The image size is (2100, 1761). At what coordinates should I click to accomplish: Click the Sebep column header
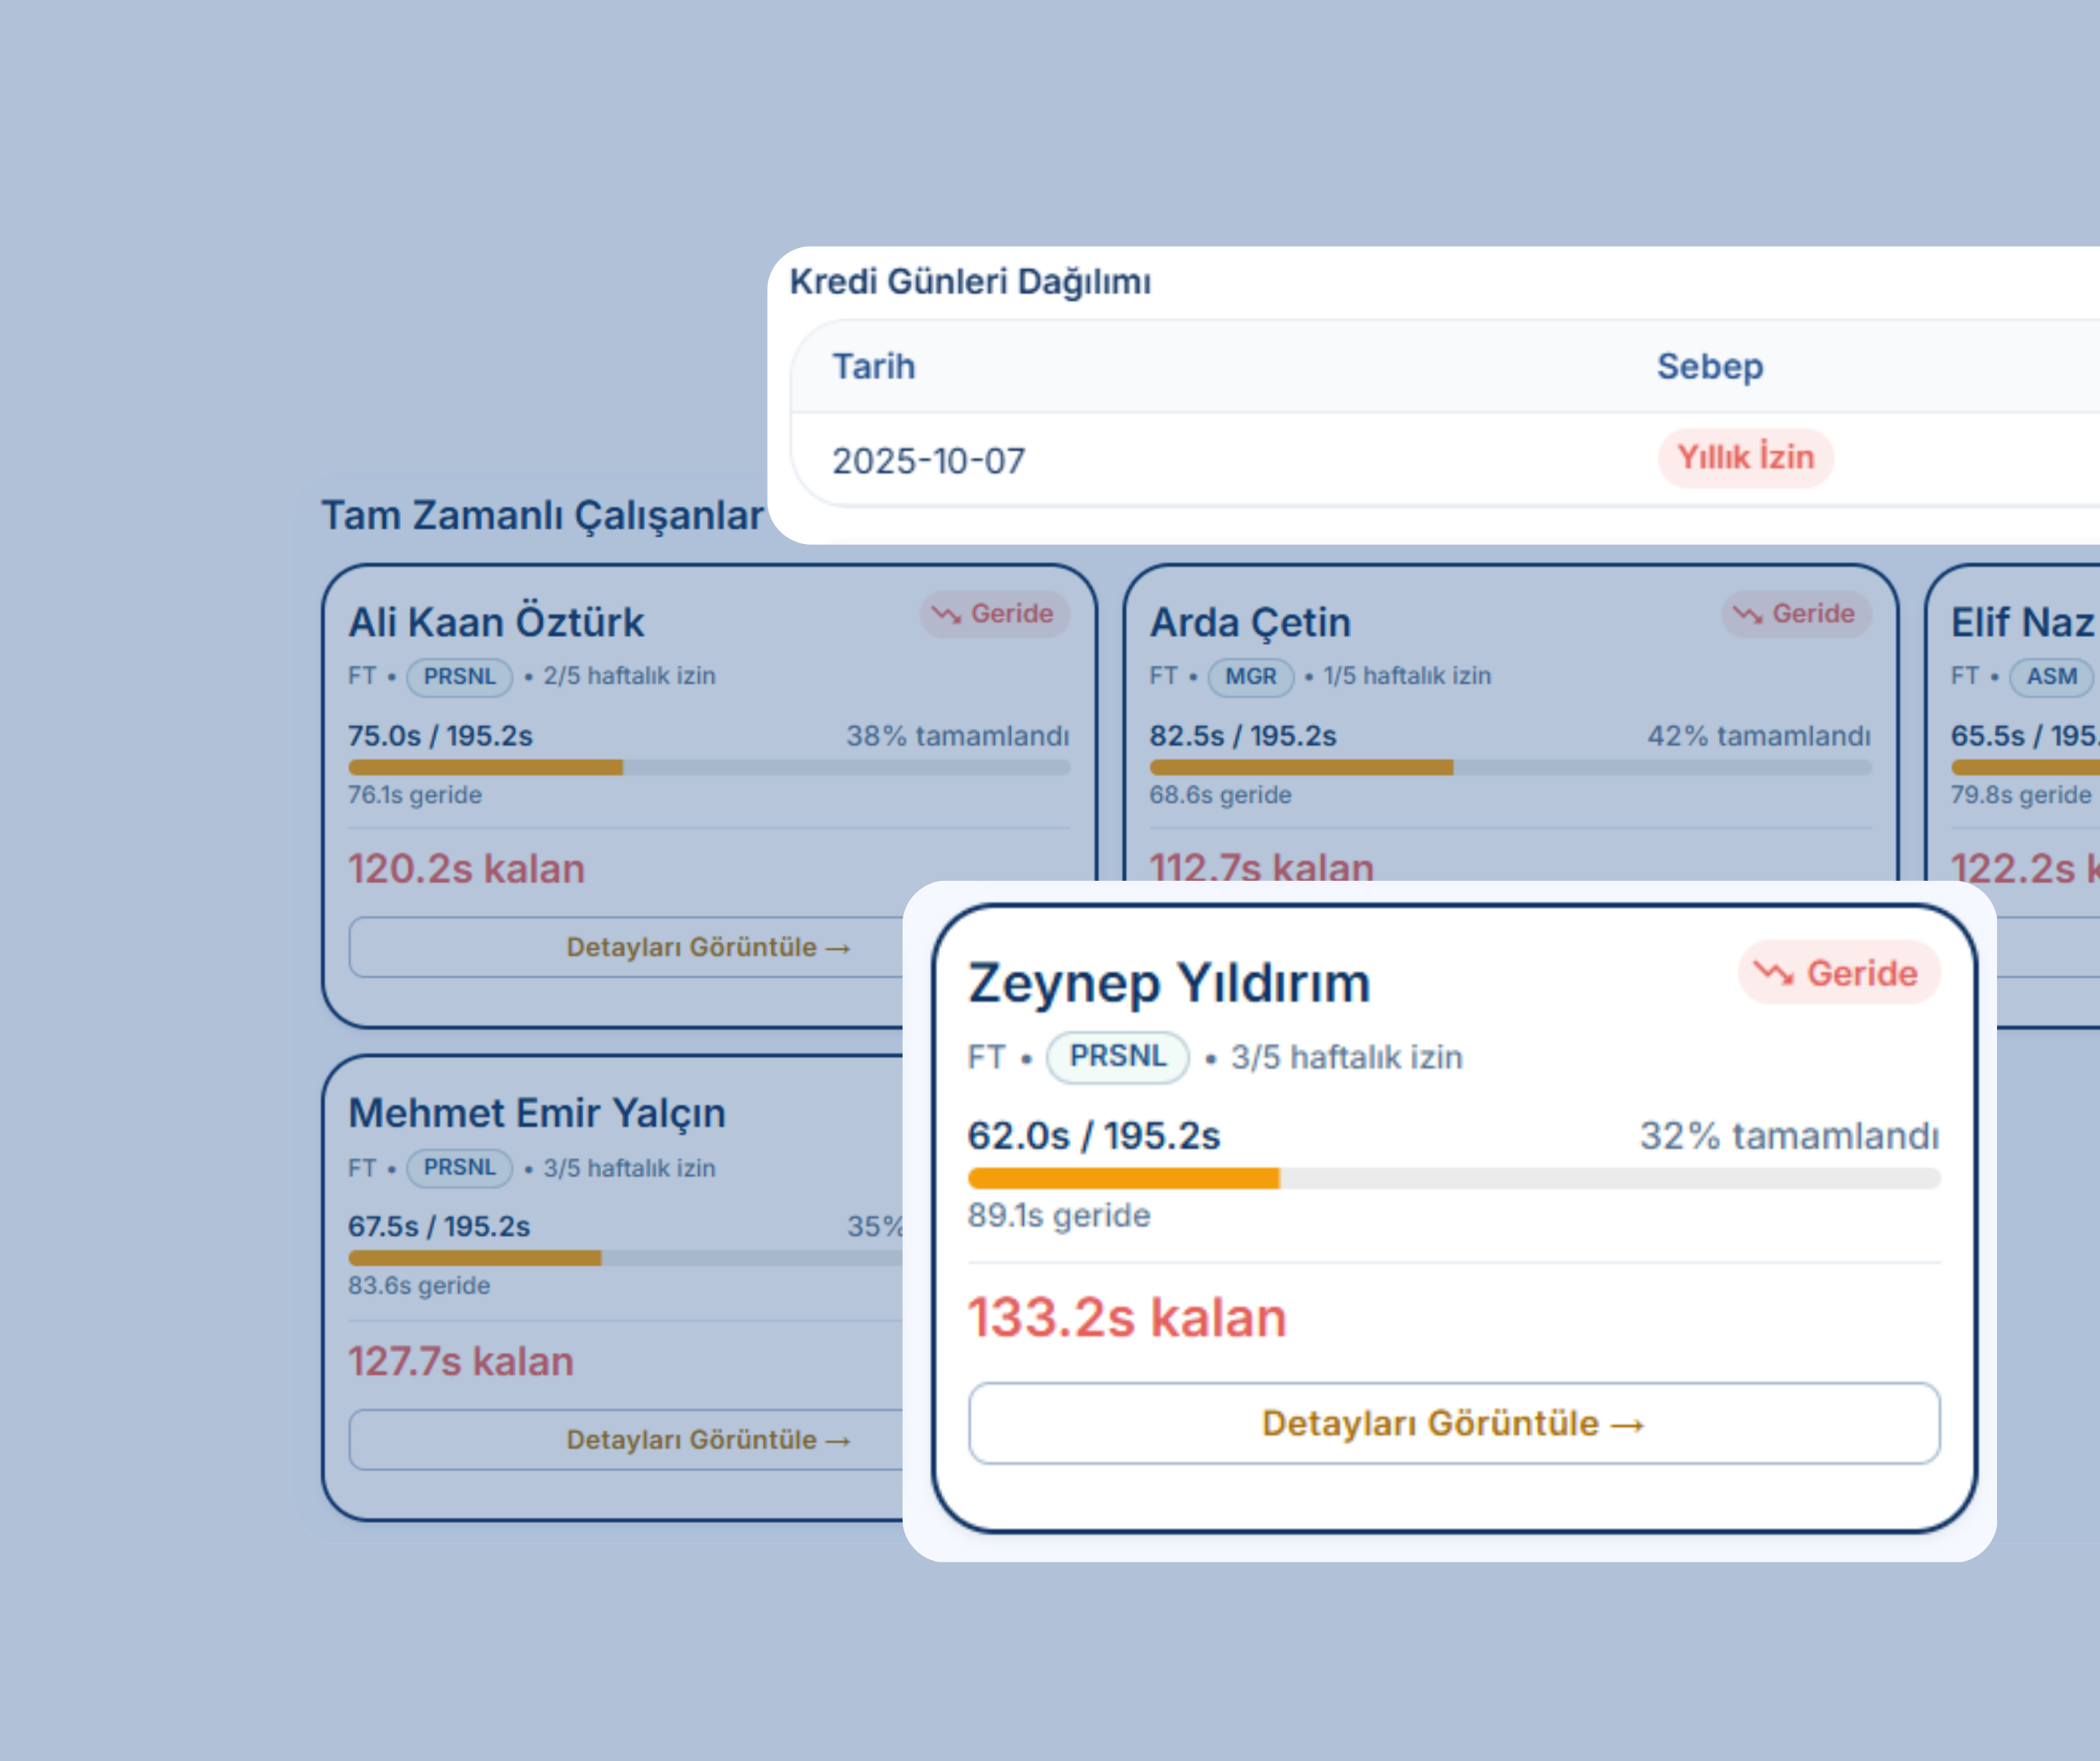click(x=1710, y=366)
